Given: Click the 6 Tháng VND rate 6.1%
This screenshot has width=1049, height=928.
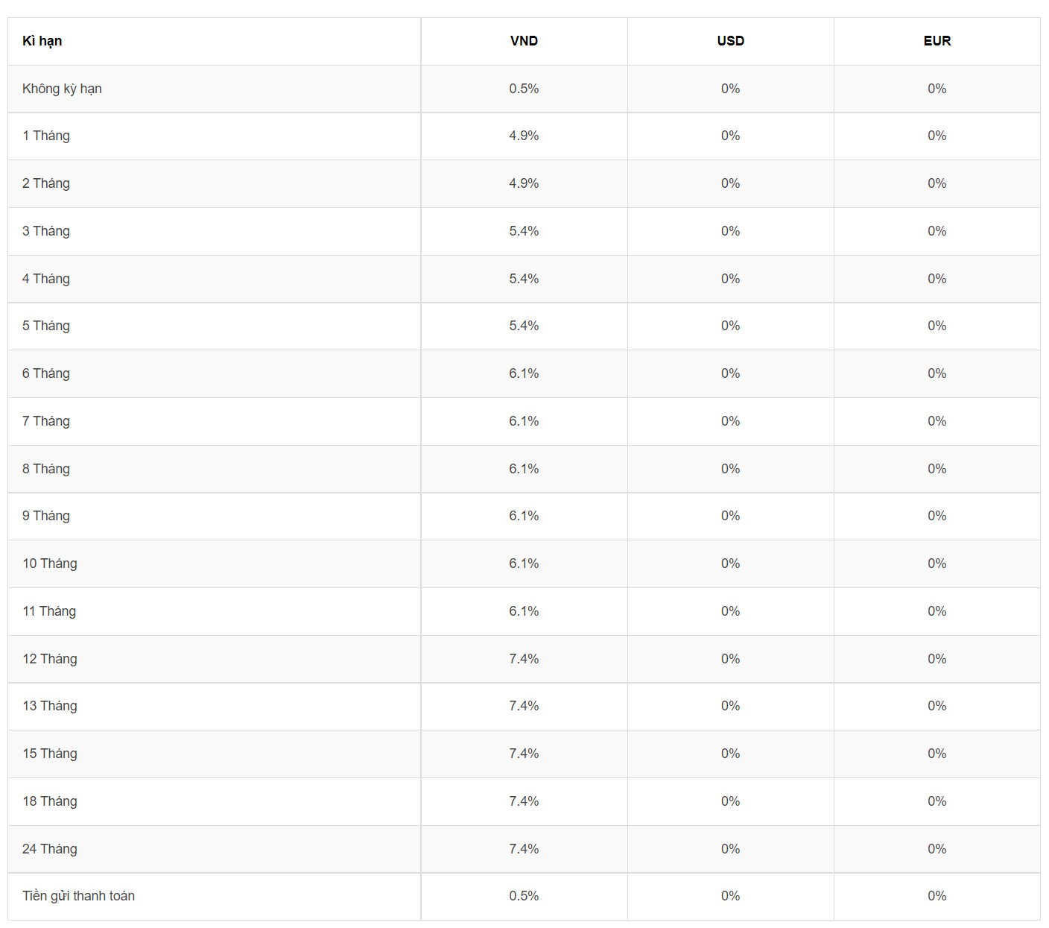Looking at the screenshot, I should [524, 373].
